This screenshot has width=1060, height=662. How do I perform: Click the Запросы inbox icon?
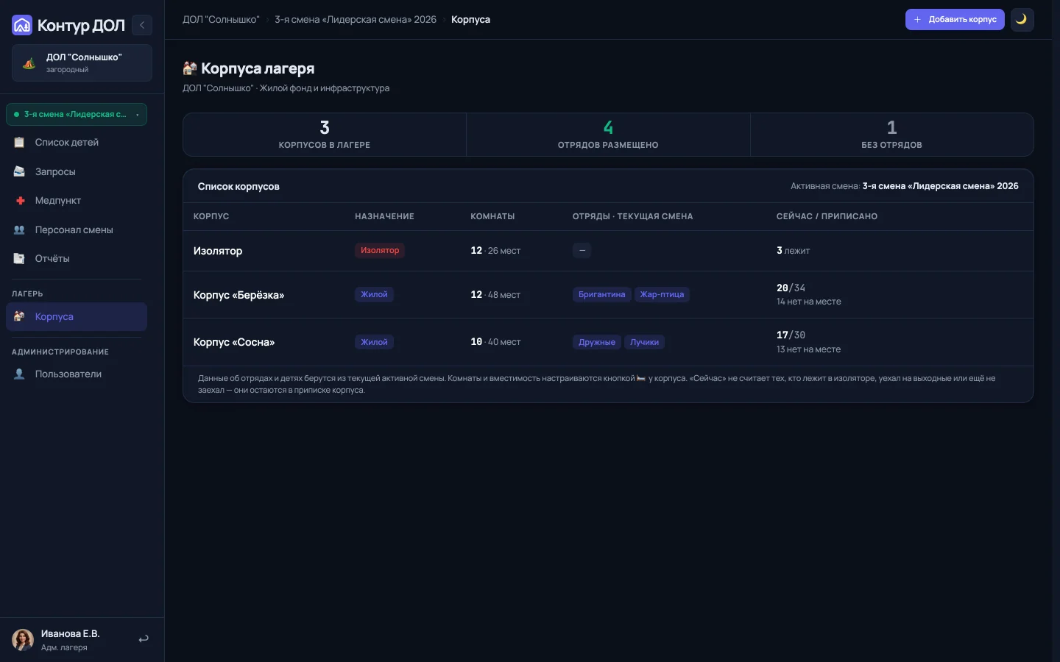[20, 171]
